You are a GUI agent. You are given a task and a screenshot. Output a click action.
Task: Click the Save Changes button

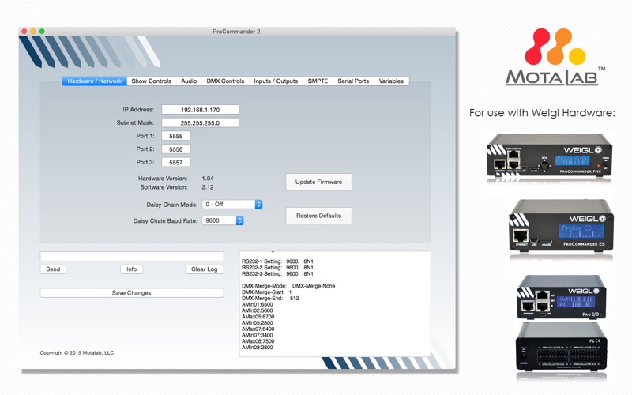pyautogui.click(x=132, y=293)
